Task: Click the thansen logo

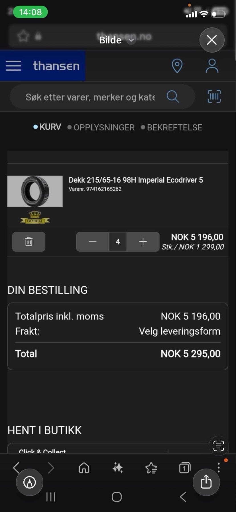Action: pyautogui.click(x=56, y=66)
